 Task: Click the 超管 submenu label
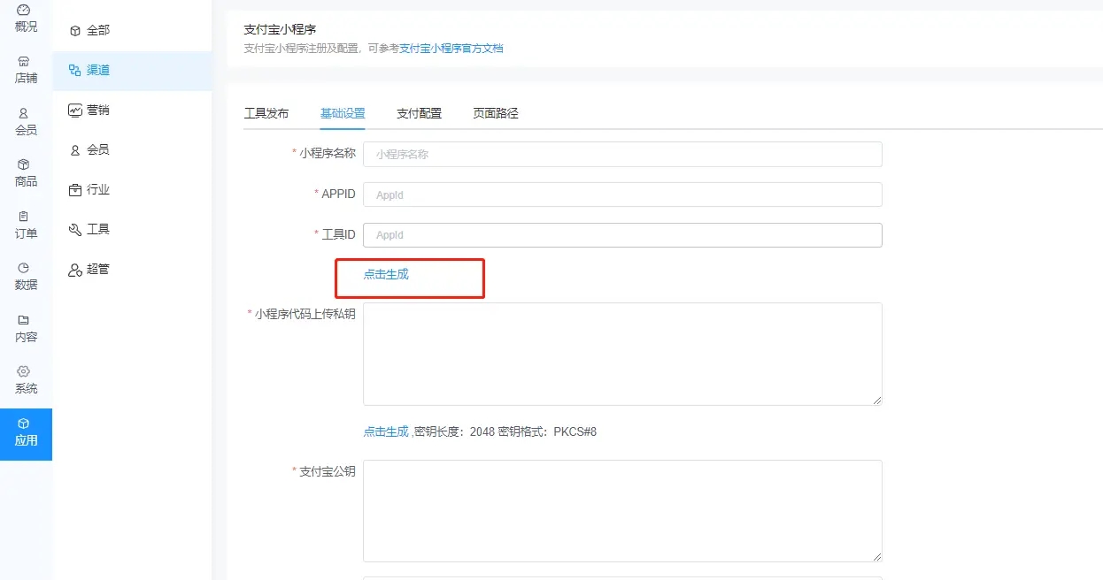[98, 269]
